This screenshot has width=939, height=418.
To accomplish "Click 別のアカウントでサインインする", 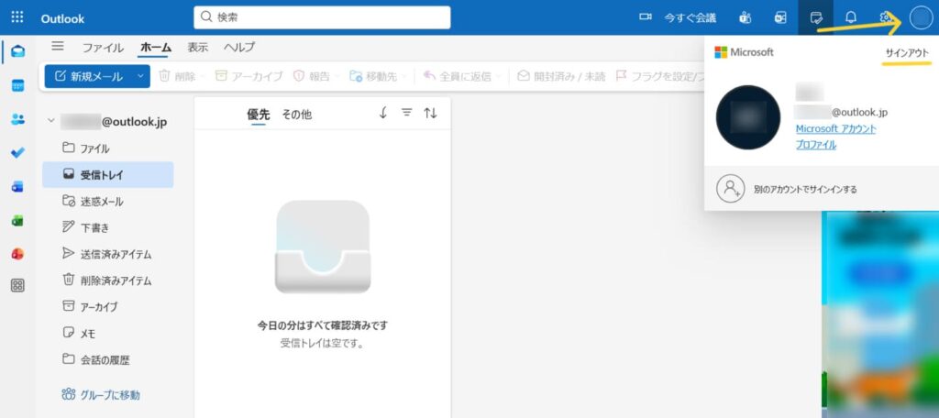I will [x=822, y=189].
